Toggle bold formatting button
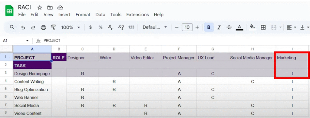 point(209,28)
